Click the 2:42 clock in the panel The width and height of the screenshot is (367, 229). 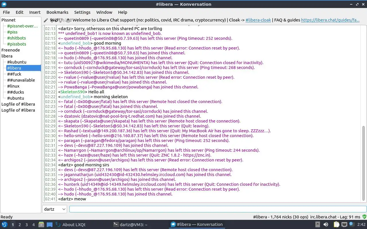click(x=361, y=224)
